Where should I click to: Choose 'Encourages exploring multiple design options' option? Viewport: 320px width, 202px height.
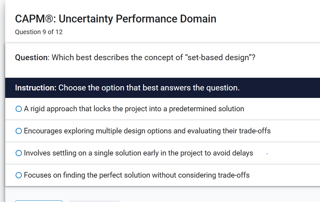146,131
